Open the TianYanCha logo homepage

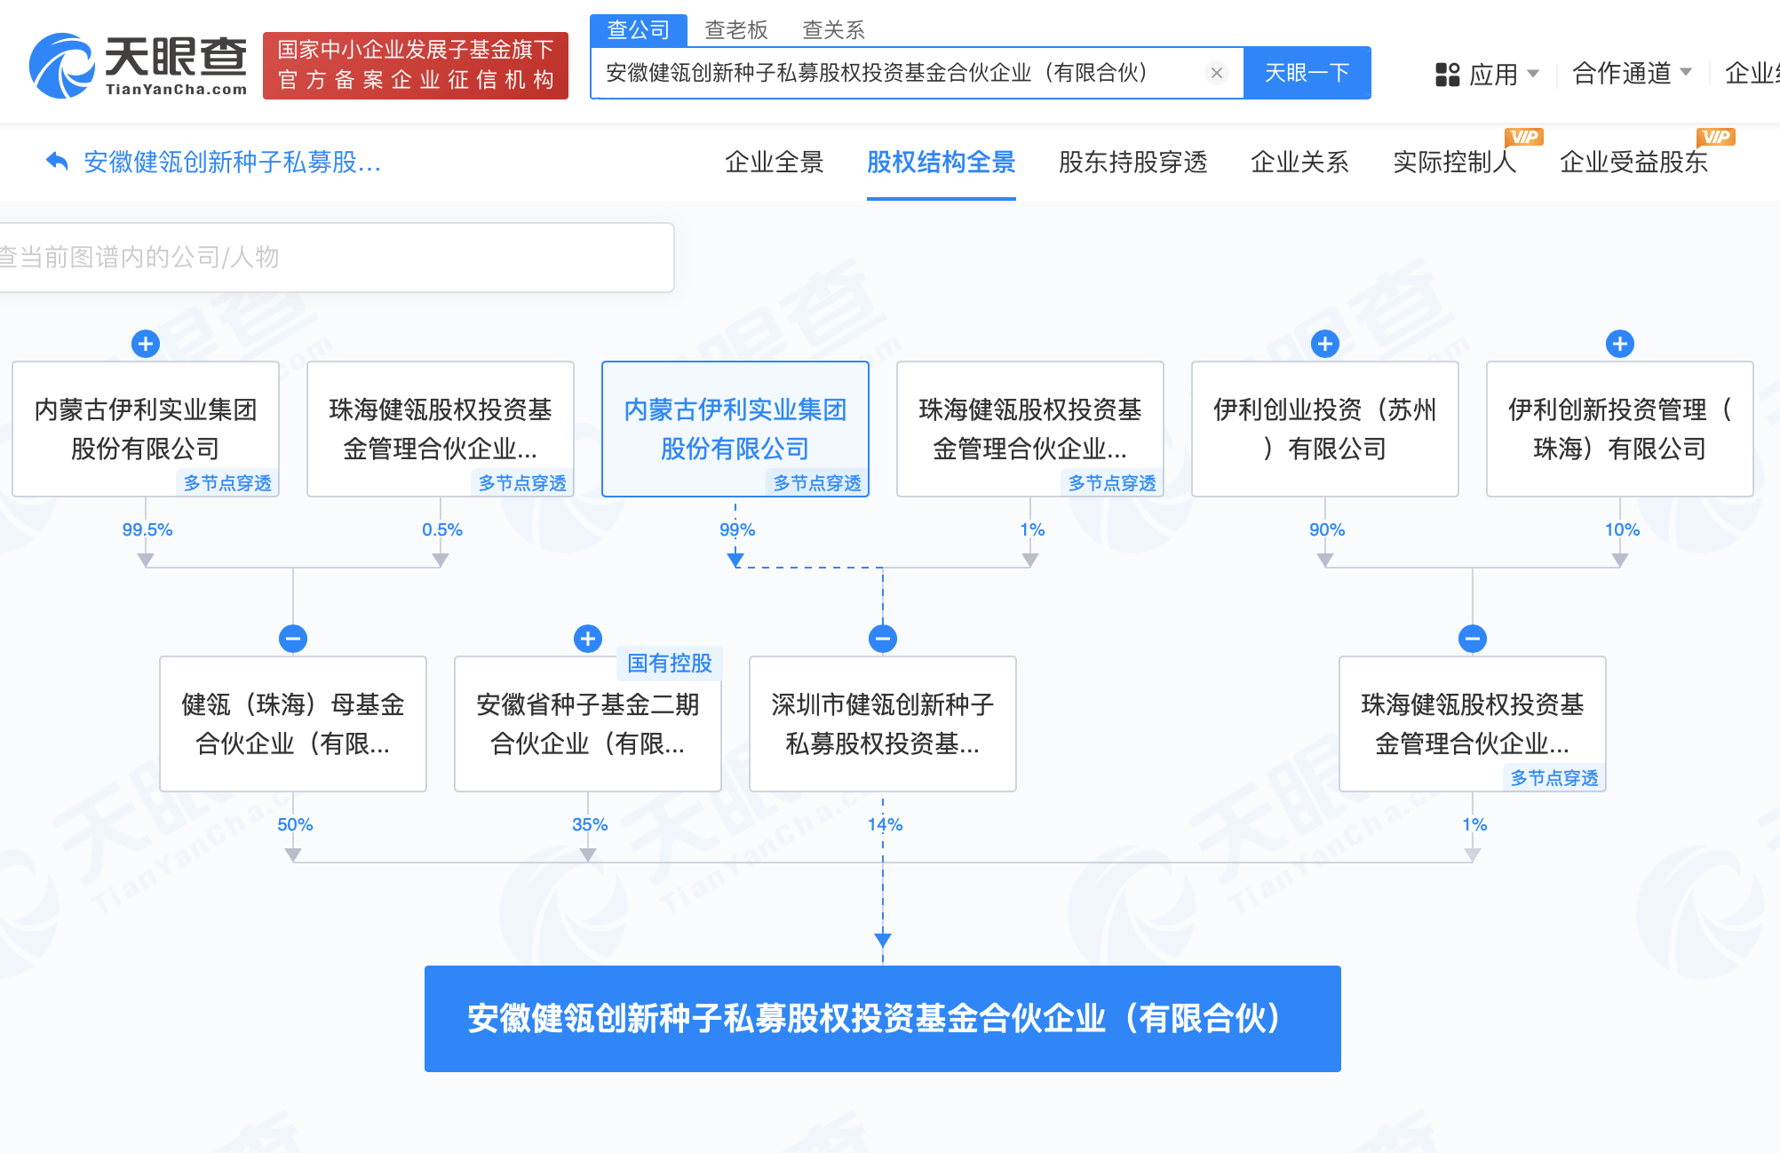[x=138, y=66]
